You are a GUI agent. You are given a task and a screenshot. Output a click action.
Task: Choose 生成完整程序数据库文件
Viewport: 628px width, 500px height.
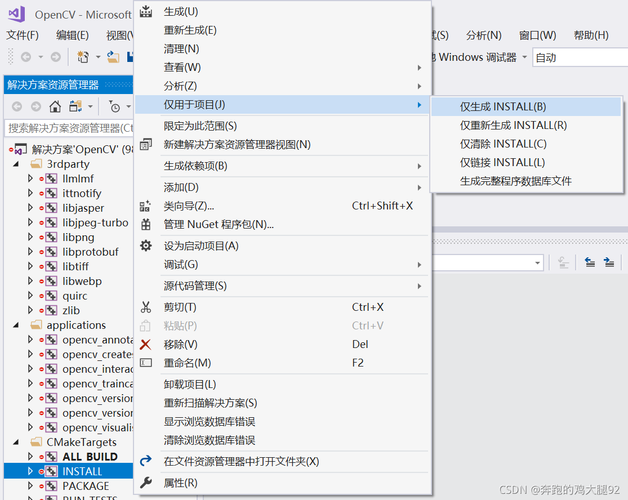point(526,181)
